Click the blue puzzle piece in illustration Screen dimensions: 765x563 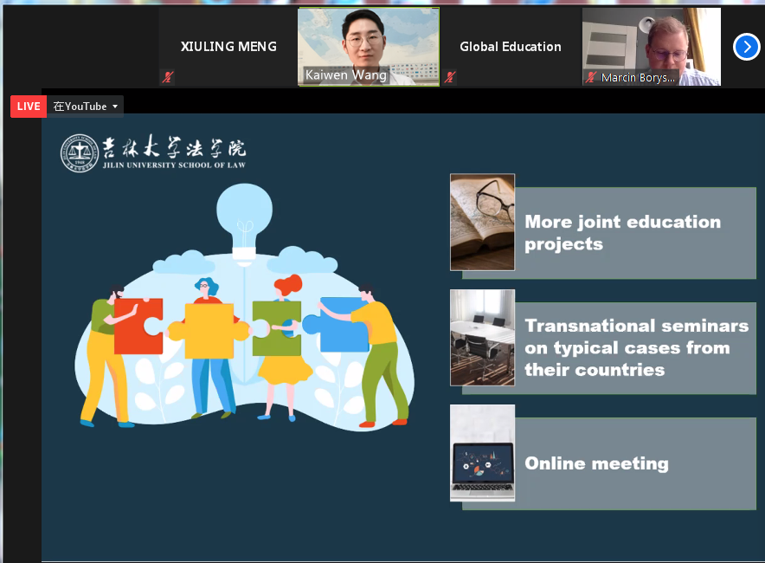click(x=345, y=325)
